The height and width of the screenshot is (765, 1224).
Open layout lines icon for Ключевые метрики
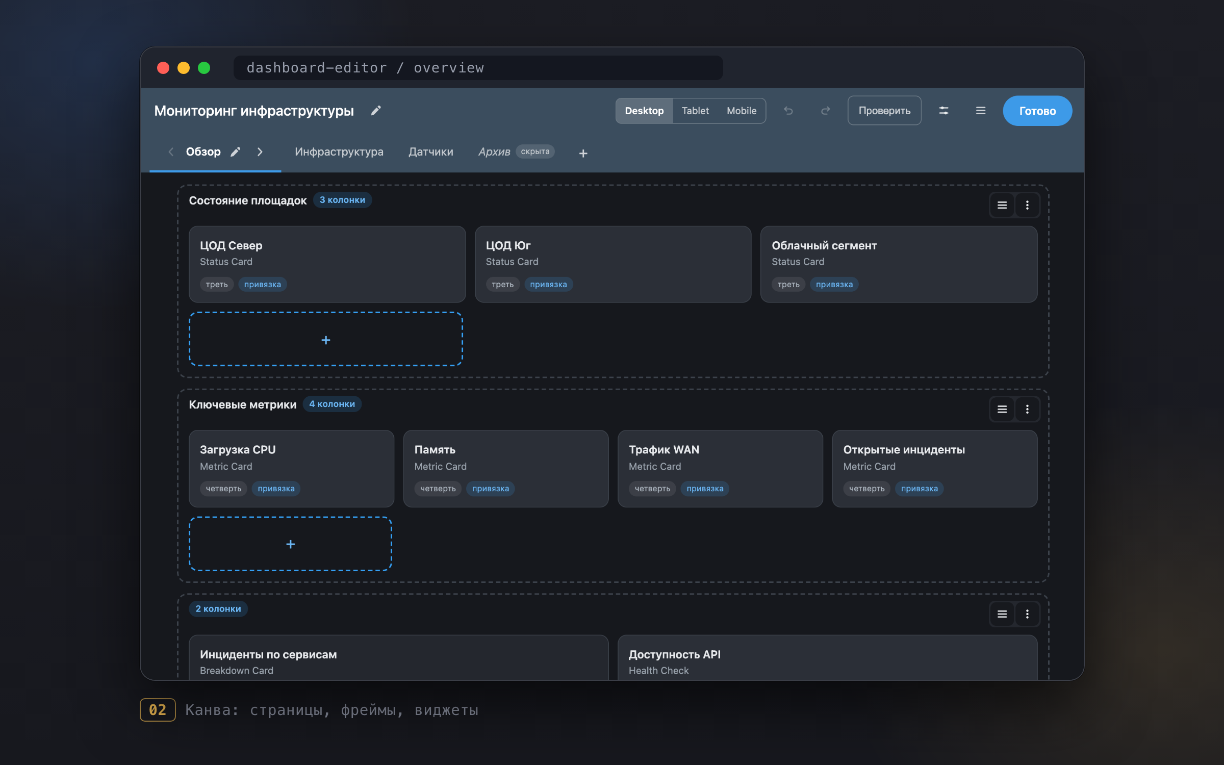pos(1002,410)
